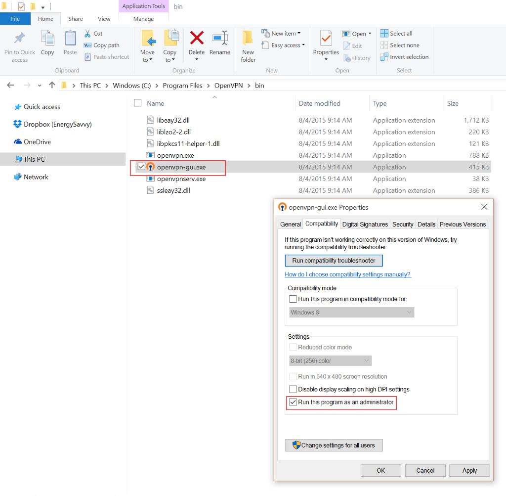Click Program Files in the address bar
This screenshot has width=506, height=496.
pyautogui.click(x=182, y=86)
